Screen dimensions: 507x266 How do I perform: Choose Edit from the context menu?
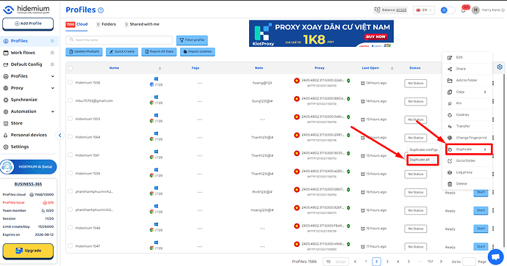(467, 57)
